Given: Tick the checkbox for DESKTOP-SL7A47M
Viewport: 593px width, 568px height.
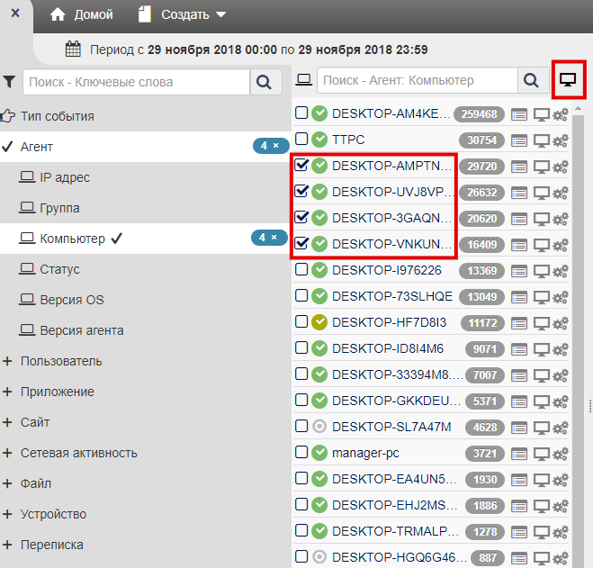Looking at the screenshot, I should click(301, 427).
